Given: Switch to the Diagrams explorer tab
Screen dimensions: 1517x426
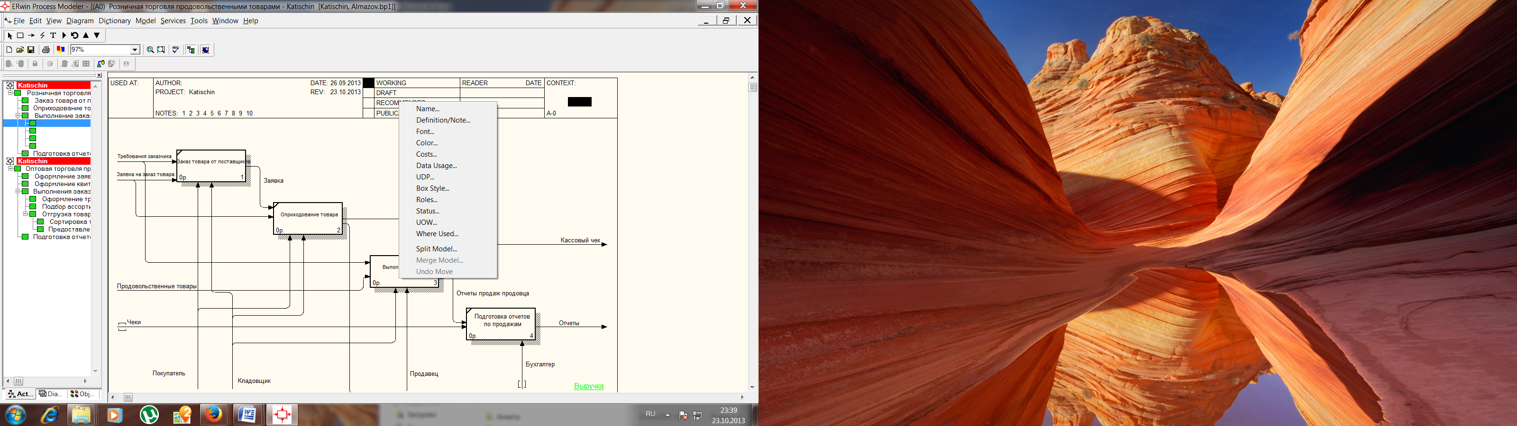Looking at the screenshot, I should (51, 394).
